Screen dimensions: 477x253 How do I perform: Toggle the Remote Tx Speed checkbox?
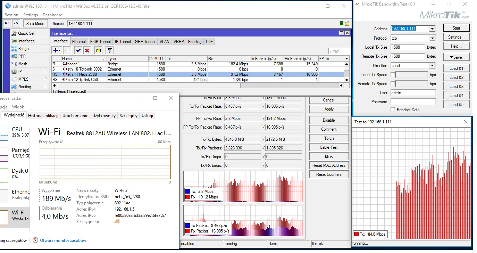pos(393,84)
